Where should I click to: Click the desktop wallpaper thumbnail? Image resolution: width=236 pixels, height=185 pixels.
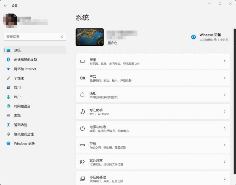tap(90, 37)
